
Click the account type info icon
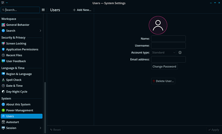coord(180,52)
